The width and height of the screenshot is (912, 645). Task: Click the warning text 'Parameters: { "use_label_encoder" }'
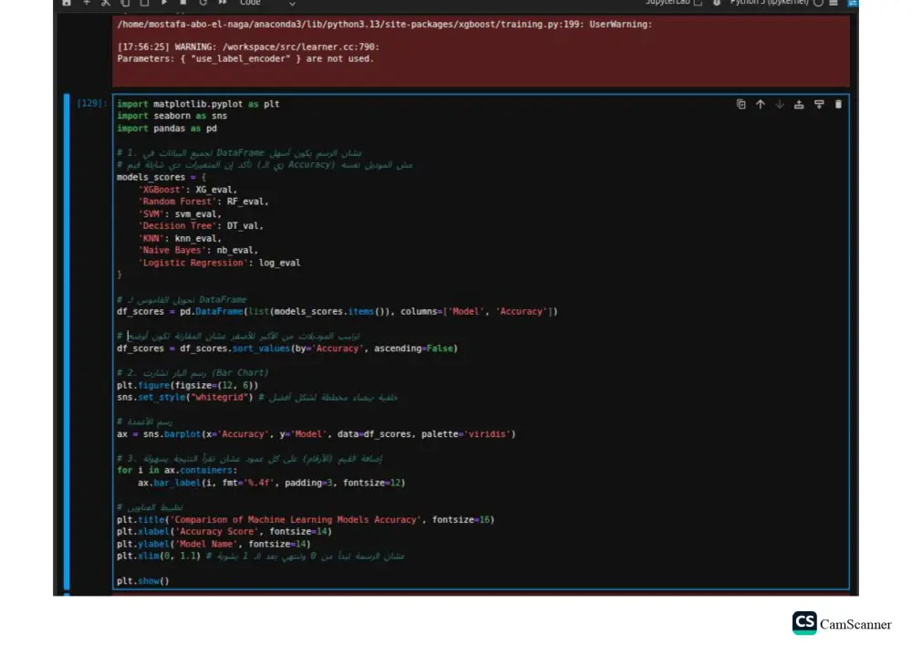(245, 58)
